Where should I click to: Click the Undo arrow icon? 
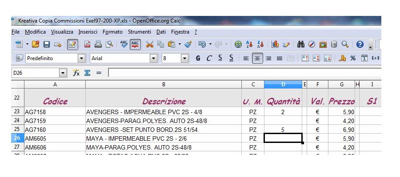202,44
